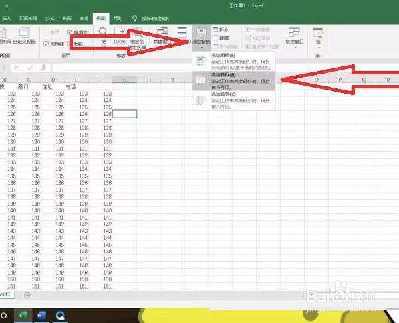
Task: Select cell 145 in column F
Action: click(100, 245)
